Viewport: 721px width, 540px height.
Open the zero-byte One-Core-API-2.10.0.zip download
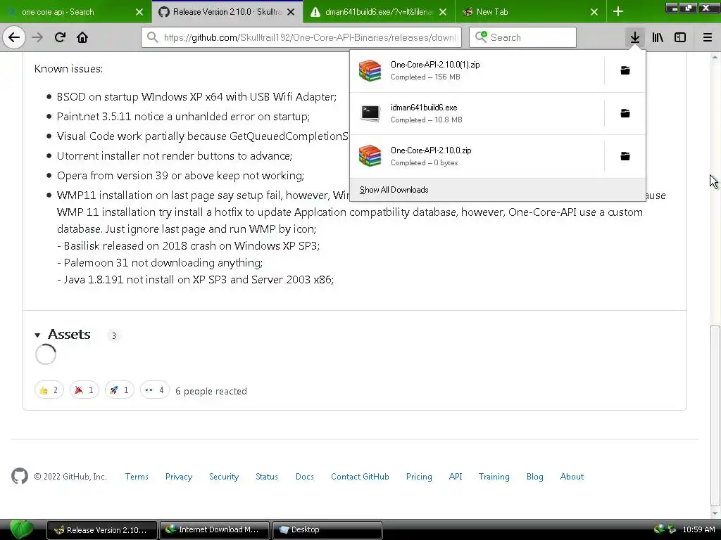click(x=477, y=156)
